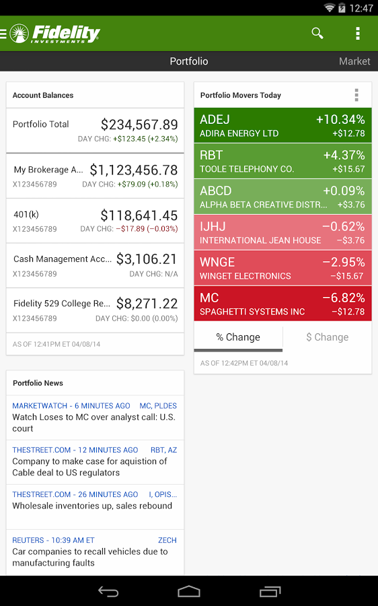Tap 'DAY CHG: −$17.89 (−0.03%)' line
Screen dimensions: 378x606
[x=129, y=229]
